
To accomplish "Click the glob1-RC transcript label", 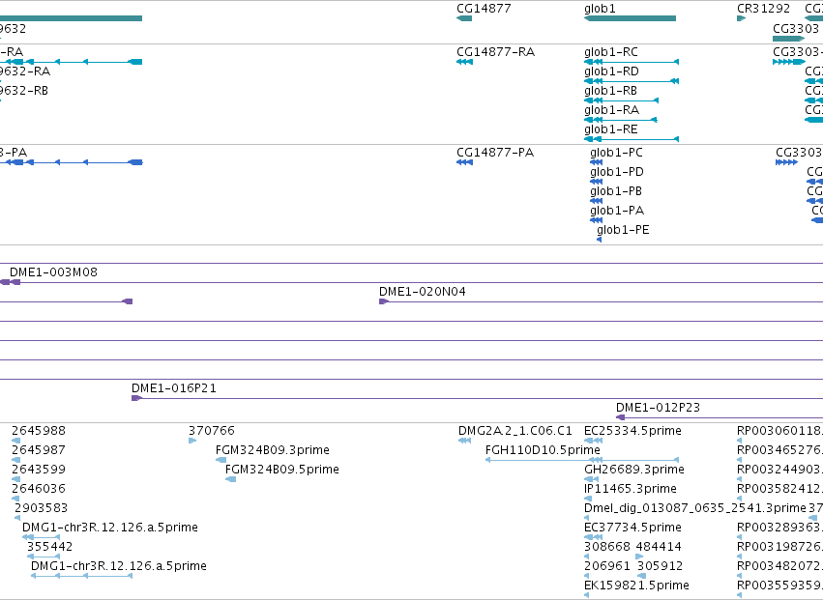I will pos(611,52).
